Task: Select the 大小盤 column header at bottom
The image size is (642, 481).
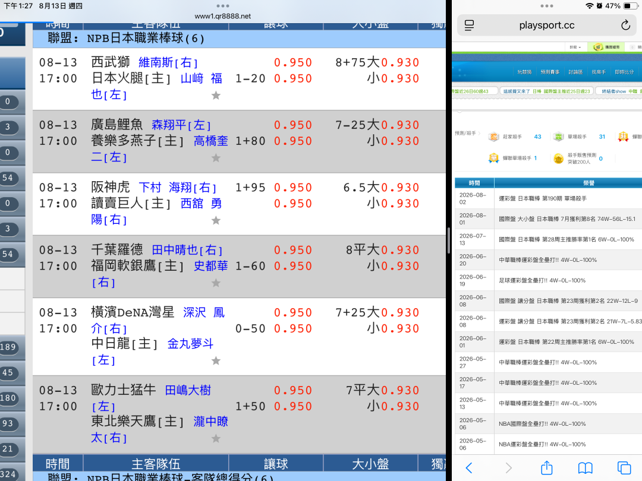Action: click(x=370, y=464)
